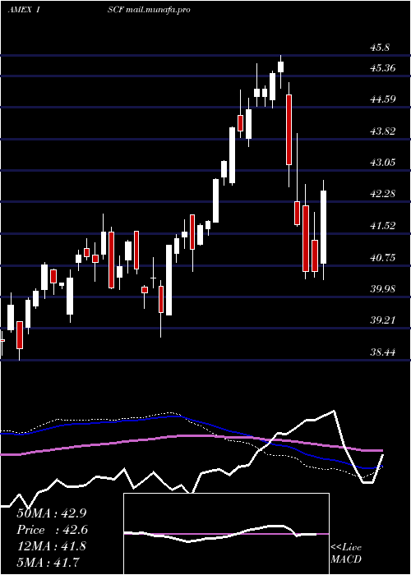411x575 pixels.
Task: Click the 50MA : 42.9 readout
Action: [52, 513]
